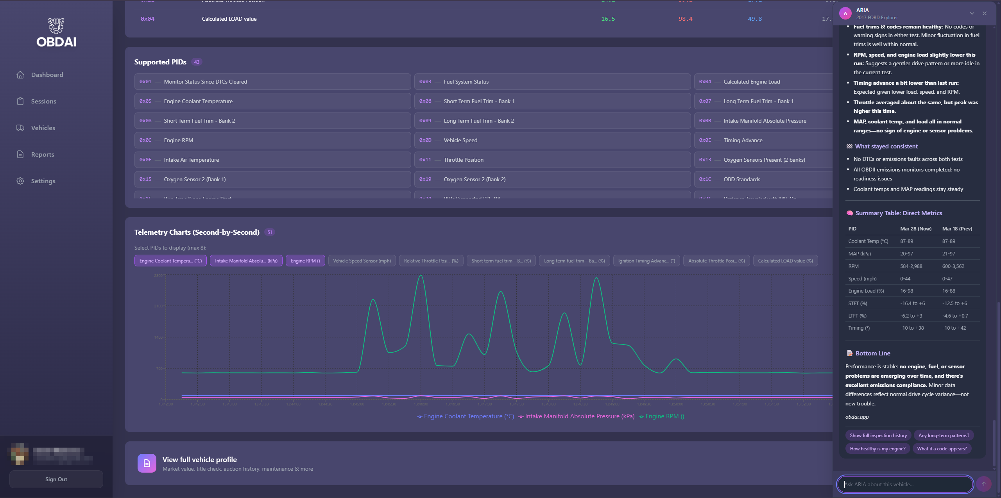Click Show full inspection history suggestion
This screenshot has height=498, width=1001.
(878, 436)
